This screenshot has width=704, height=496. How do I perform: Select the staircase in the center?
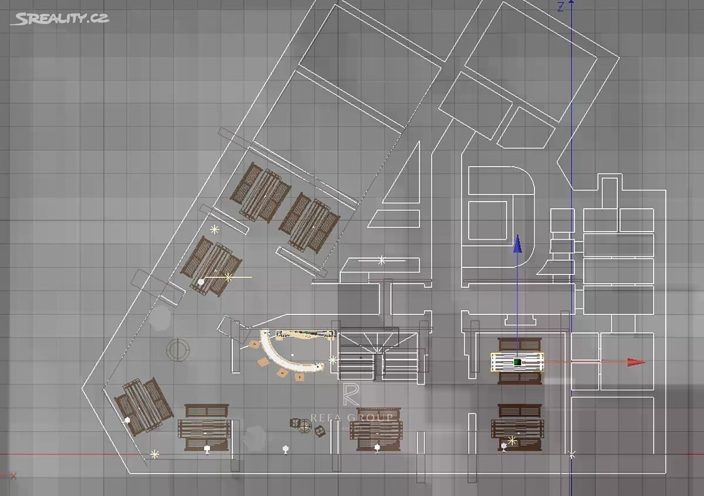tap(379, 356)
